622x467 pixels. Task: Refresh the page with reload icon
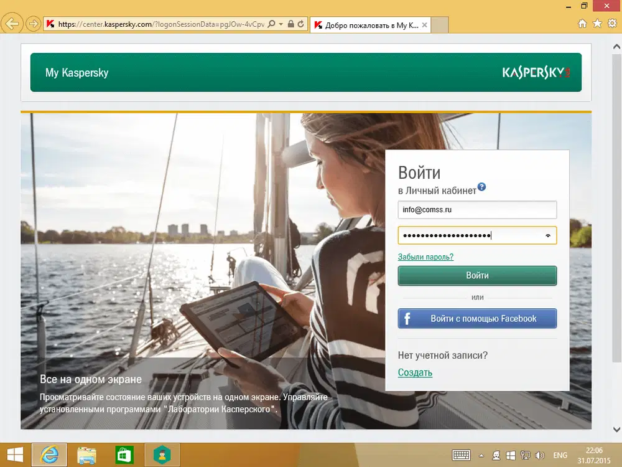coord(301,24)
